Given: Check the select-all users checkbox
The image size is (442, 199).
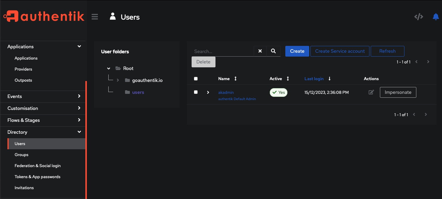Looking at the screenshot, I should coord(196,79).
